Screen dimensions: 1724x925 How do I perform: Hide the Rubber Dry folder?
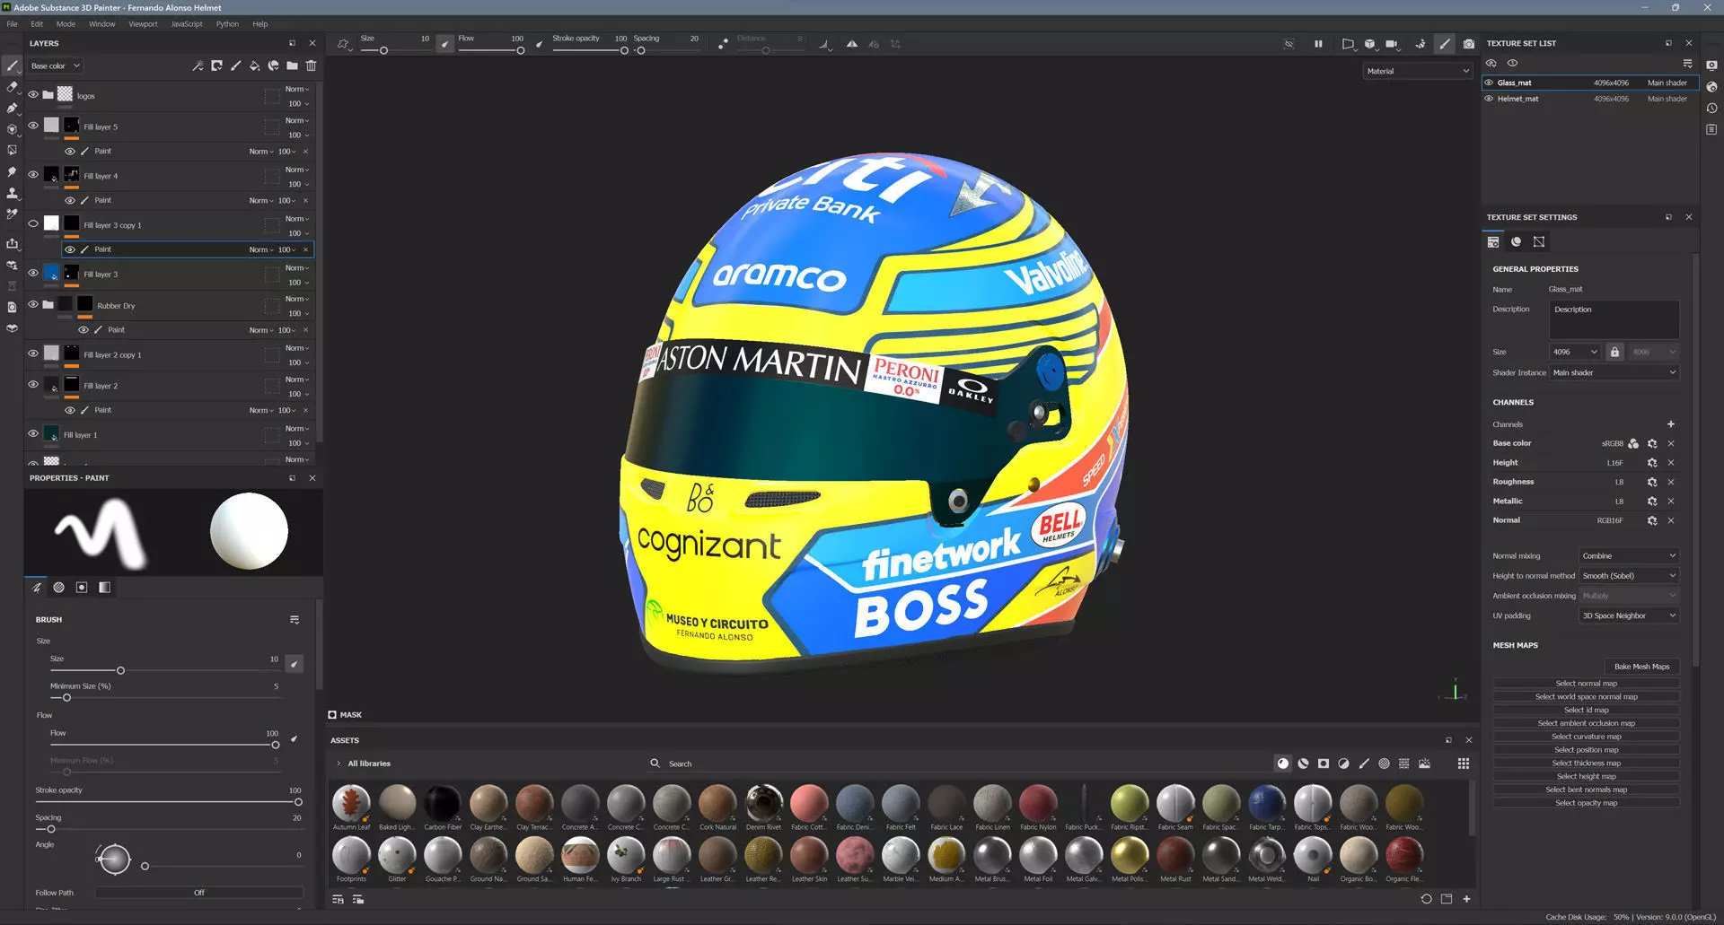point(33,304)
